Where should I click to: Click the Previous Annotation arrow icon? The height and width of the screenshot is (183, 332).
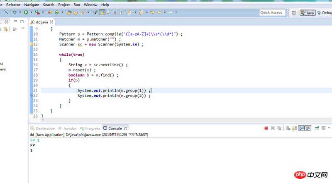point(141,12)
